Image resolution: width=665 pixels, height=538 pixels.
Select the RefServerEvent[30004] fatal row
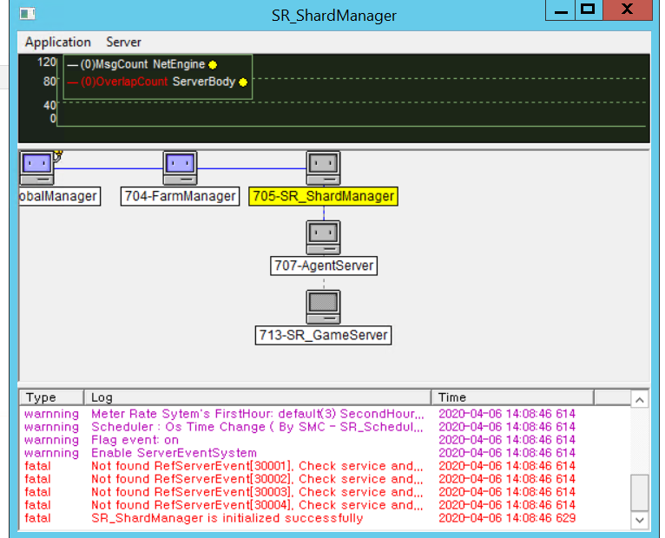click(300, 505)
